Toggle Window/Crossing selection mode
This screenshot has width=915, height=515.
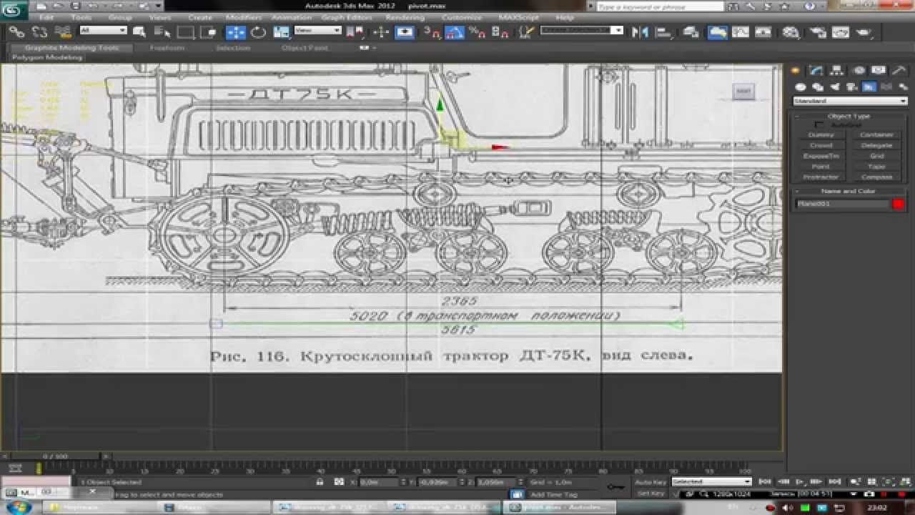[209, 31]
